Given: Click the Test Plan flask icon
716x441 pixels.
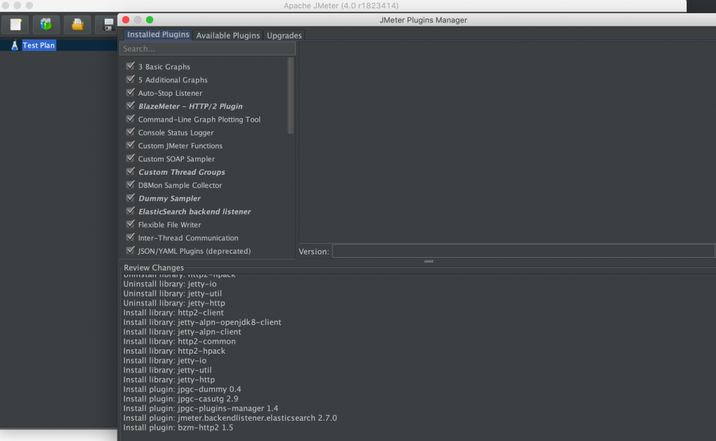Looking at the screenshot, I should 13,45.
